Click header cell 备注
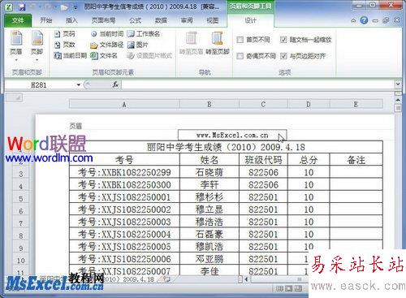Screen dimensions: 406x298 (356, 160)
